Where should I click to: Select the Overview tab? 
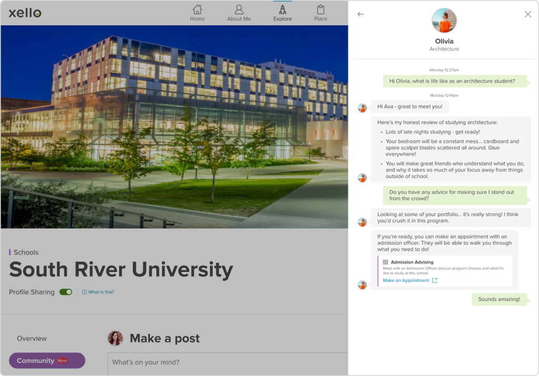(x=32, y=338)
